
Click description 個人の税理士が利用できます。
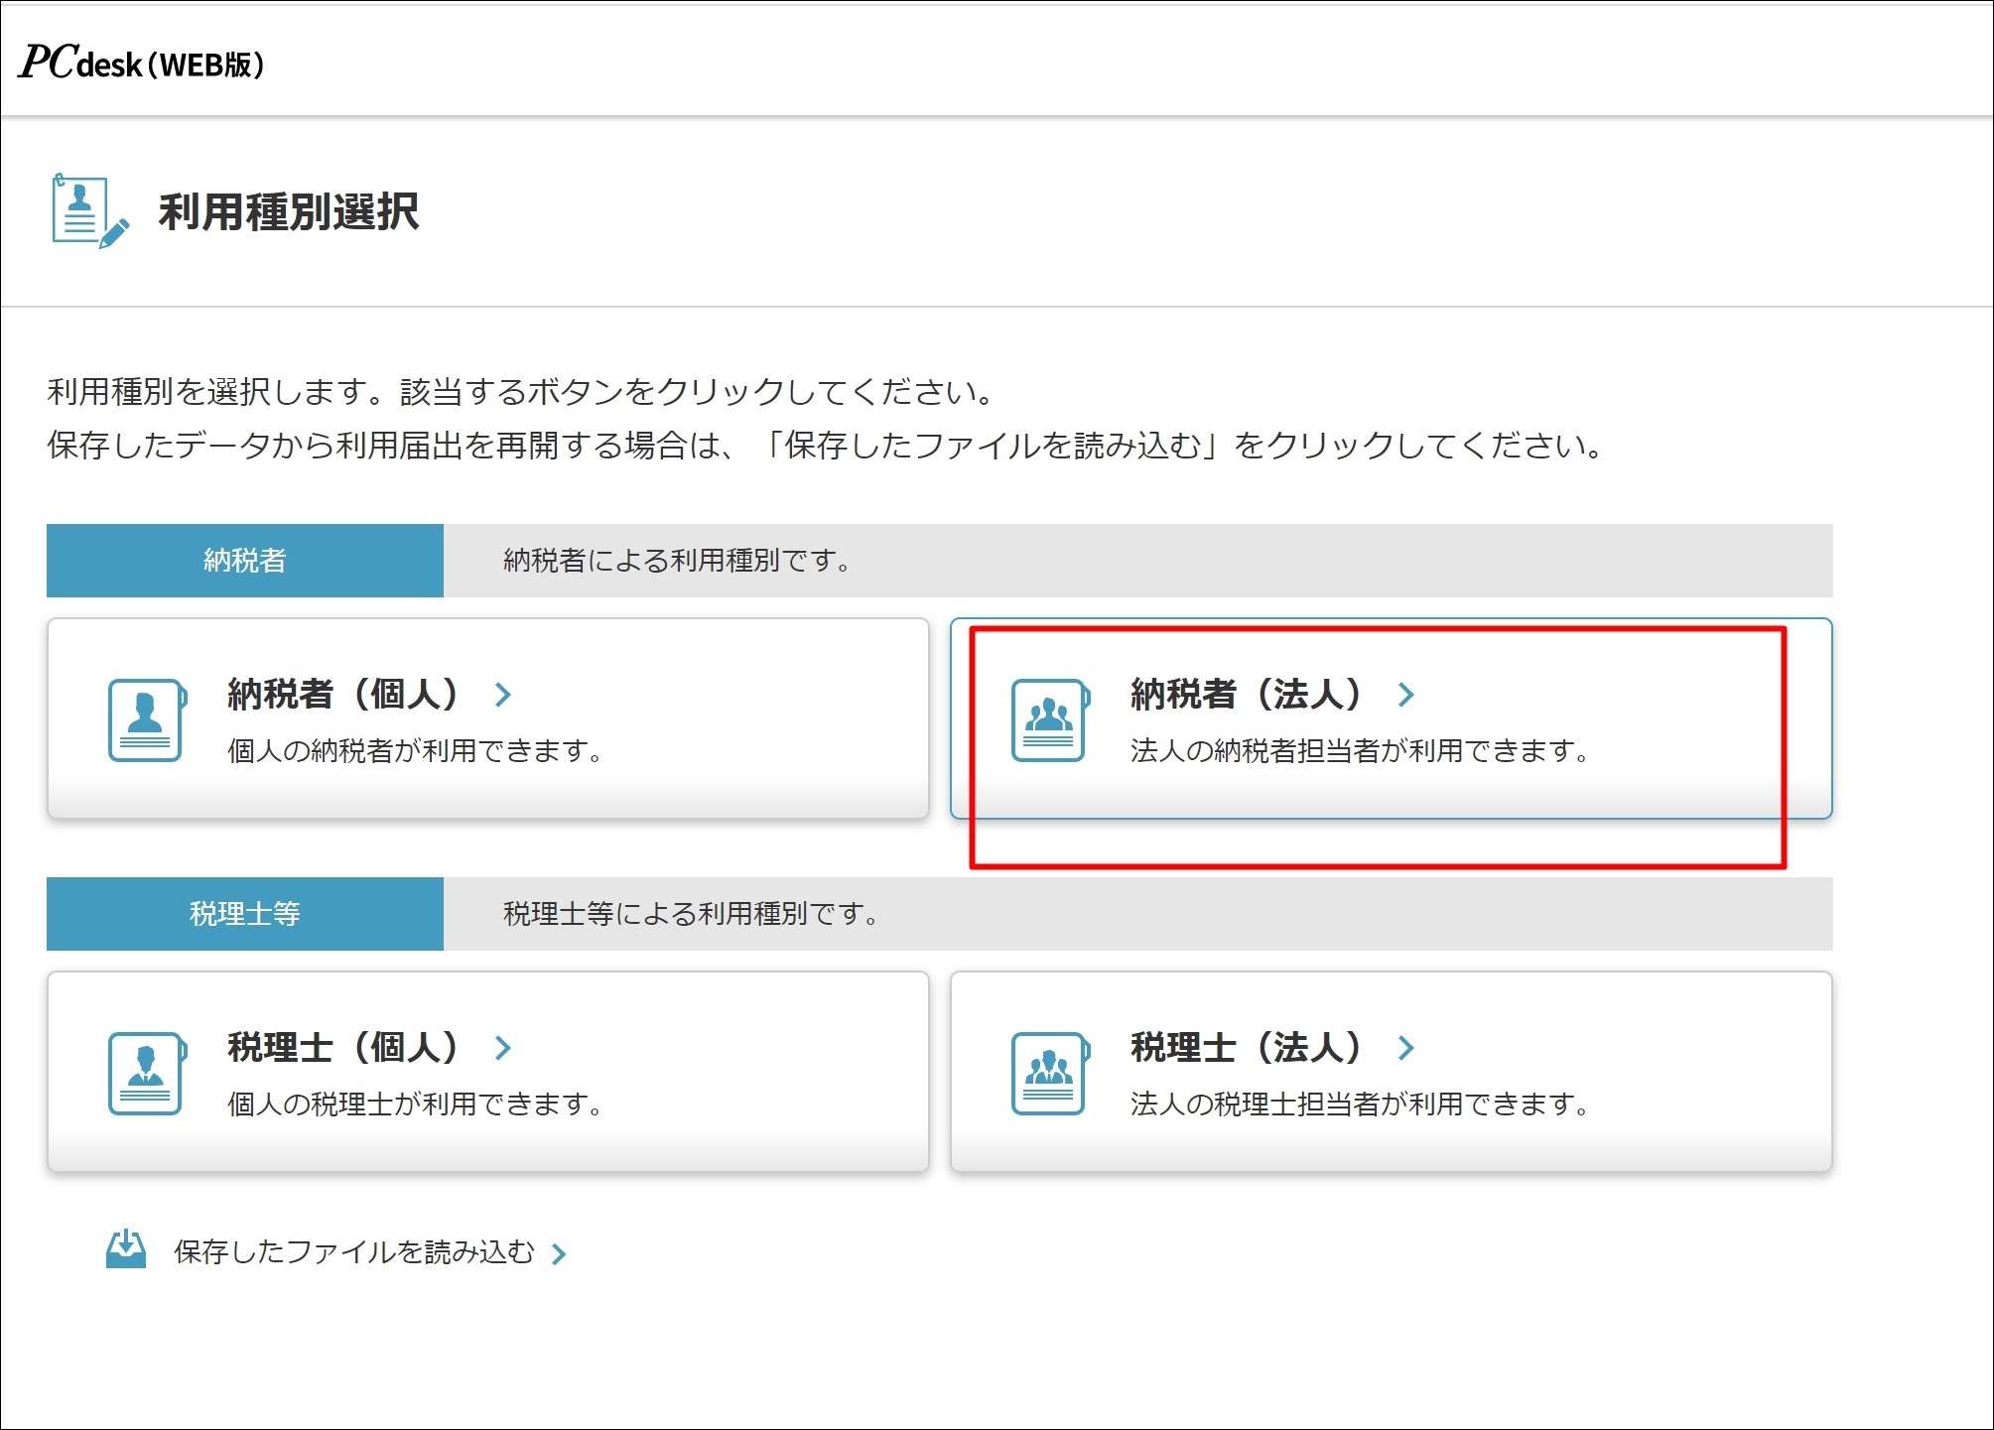417,1105
